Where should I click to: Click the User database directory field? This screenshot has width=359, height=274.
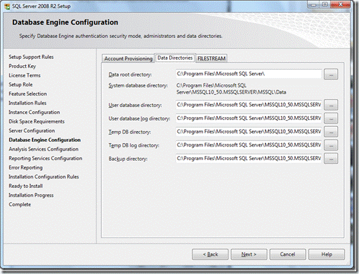[x=249, y=105]
